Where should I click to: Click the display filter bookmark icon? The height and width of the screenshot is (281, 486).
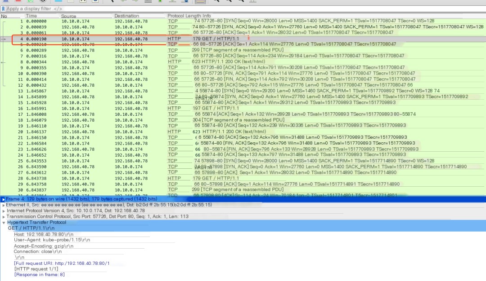coord(3,9)
